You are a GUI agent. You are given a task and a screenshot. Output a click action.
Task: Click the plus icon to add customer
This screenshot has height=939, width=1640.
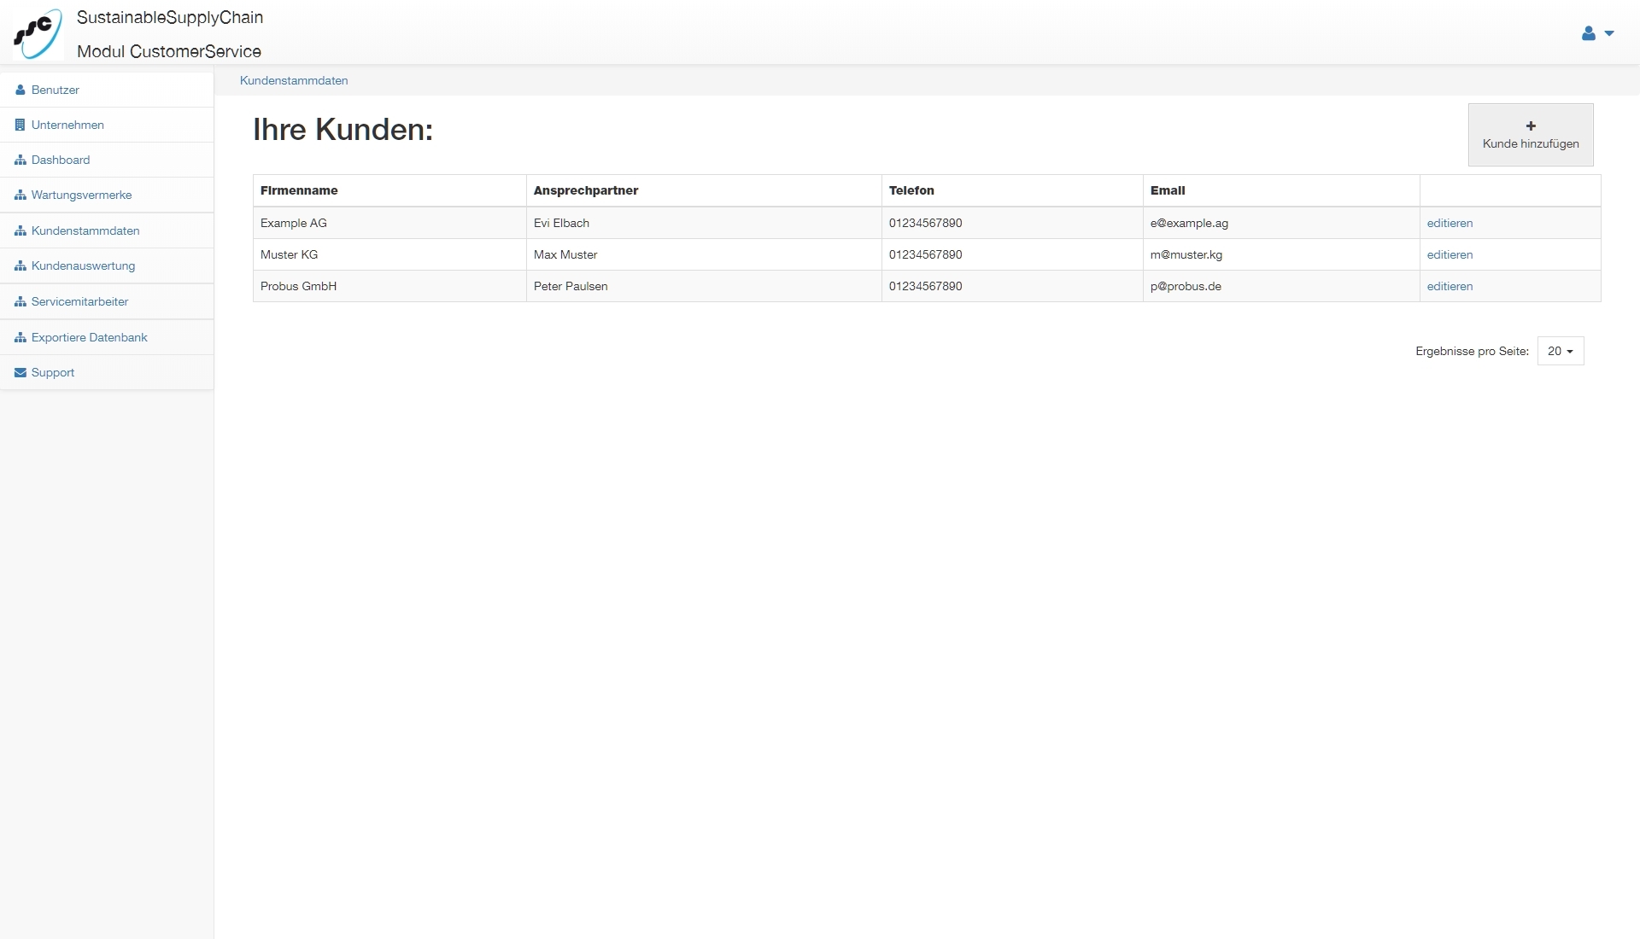coord(1531,125)
